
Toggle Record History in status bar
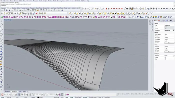pos(93,97)
